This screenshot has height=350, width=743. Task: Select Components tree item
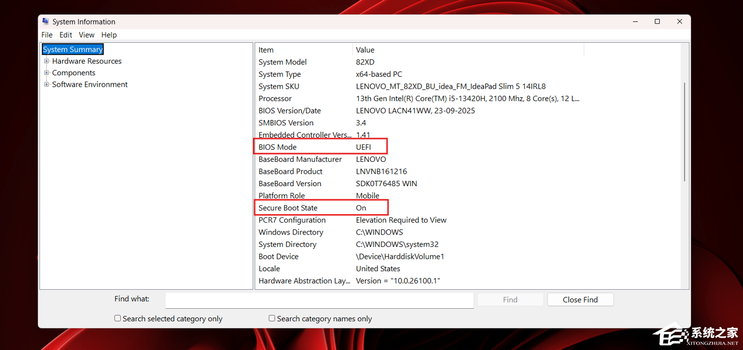click(73, 73)
